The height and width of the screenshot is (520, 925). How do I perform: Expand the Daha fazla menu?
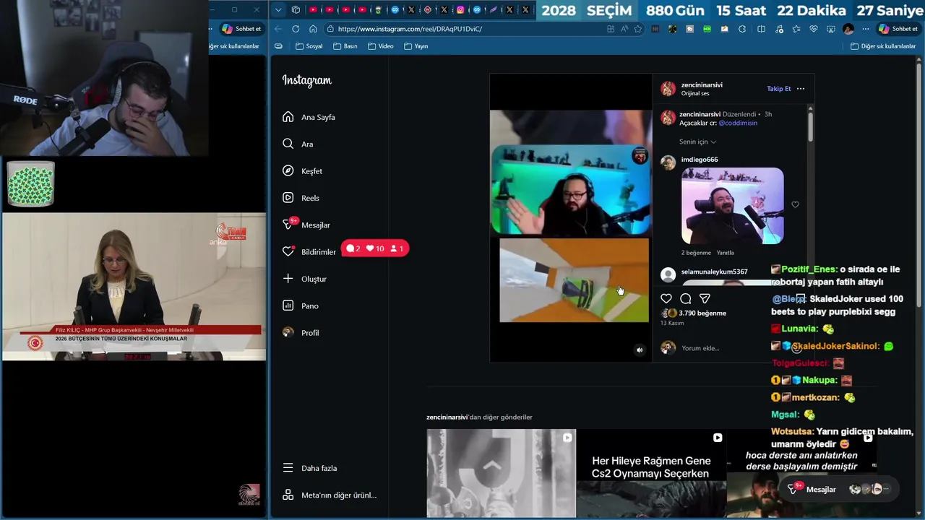[x=309, y=468]
